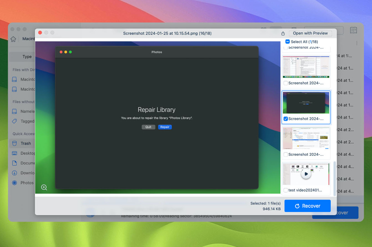Image resolution: width=372 pixels, height=247 pixels.
Task: Start recovery with the blue Recover button
Action: point(307,206)
